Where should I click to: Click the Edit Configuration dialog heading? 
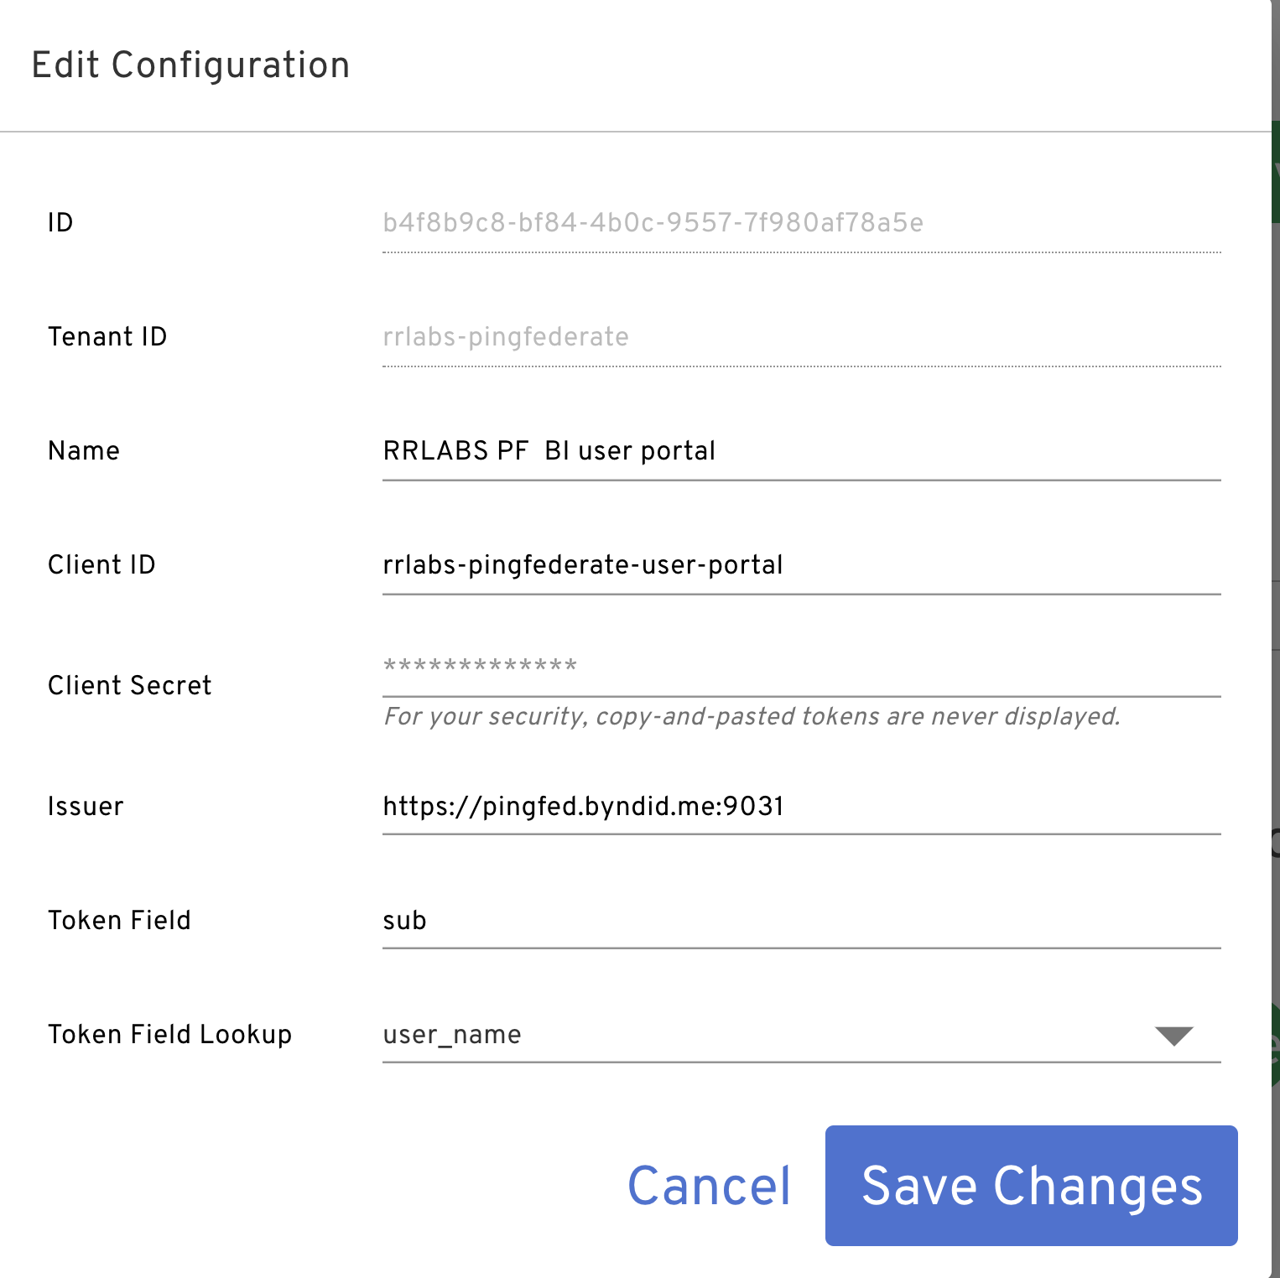click(x=190, y=65)
